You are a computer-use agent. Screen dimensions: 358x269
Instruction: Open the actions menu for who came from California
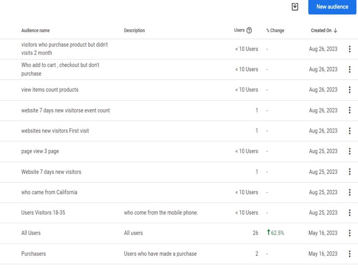coord(350,192)
